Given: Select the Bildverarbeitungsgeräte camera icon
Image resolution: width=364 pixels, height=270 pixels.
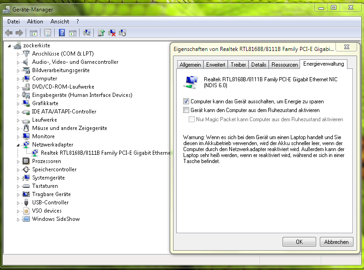Looking at the screenshot, I should coord(26,70).
